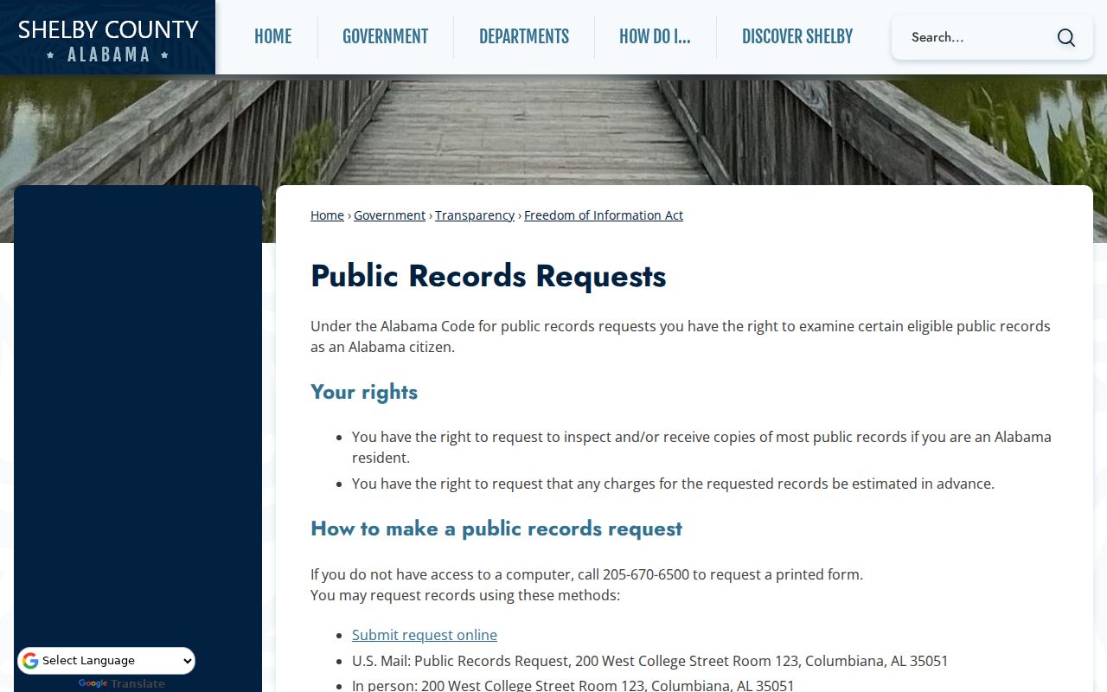
Task: Open the HOW DO I... menu
Action: [x=655, y=36]
